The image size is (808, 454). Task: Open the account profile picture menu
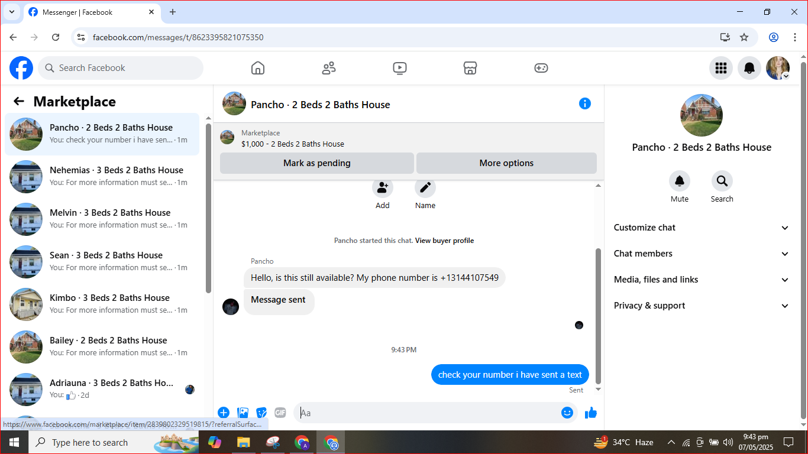pos(778,68)
